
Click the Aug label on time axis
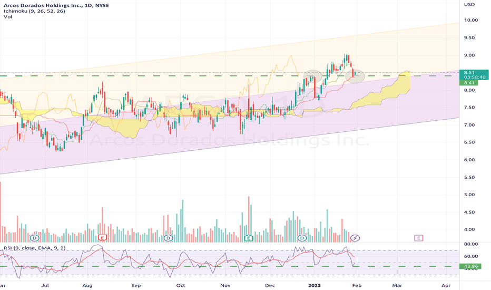[x=87, y=286]
